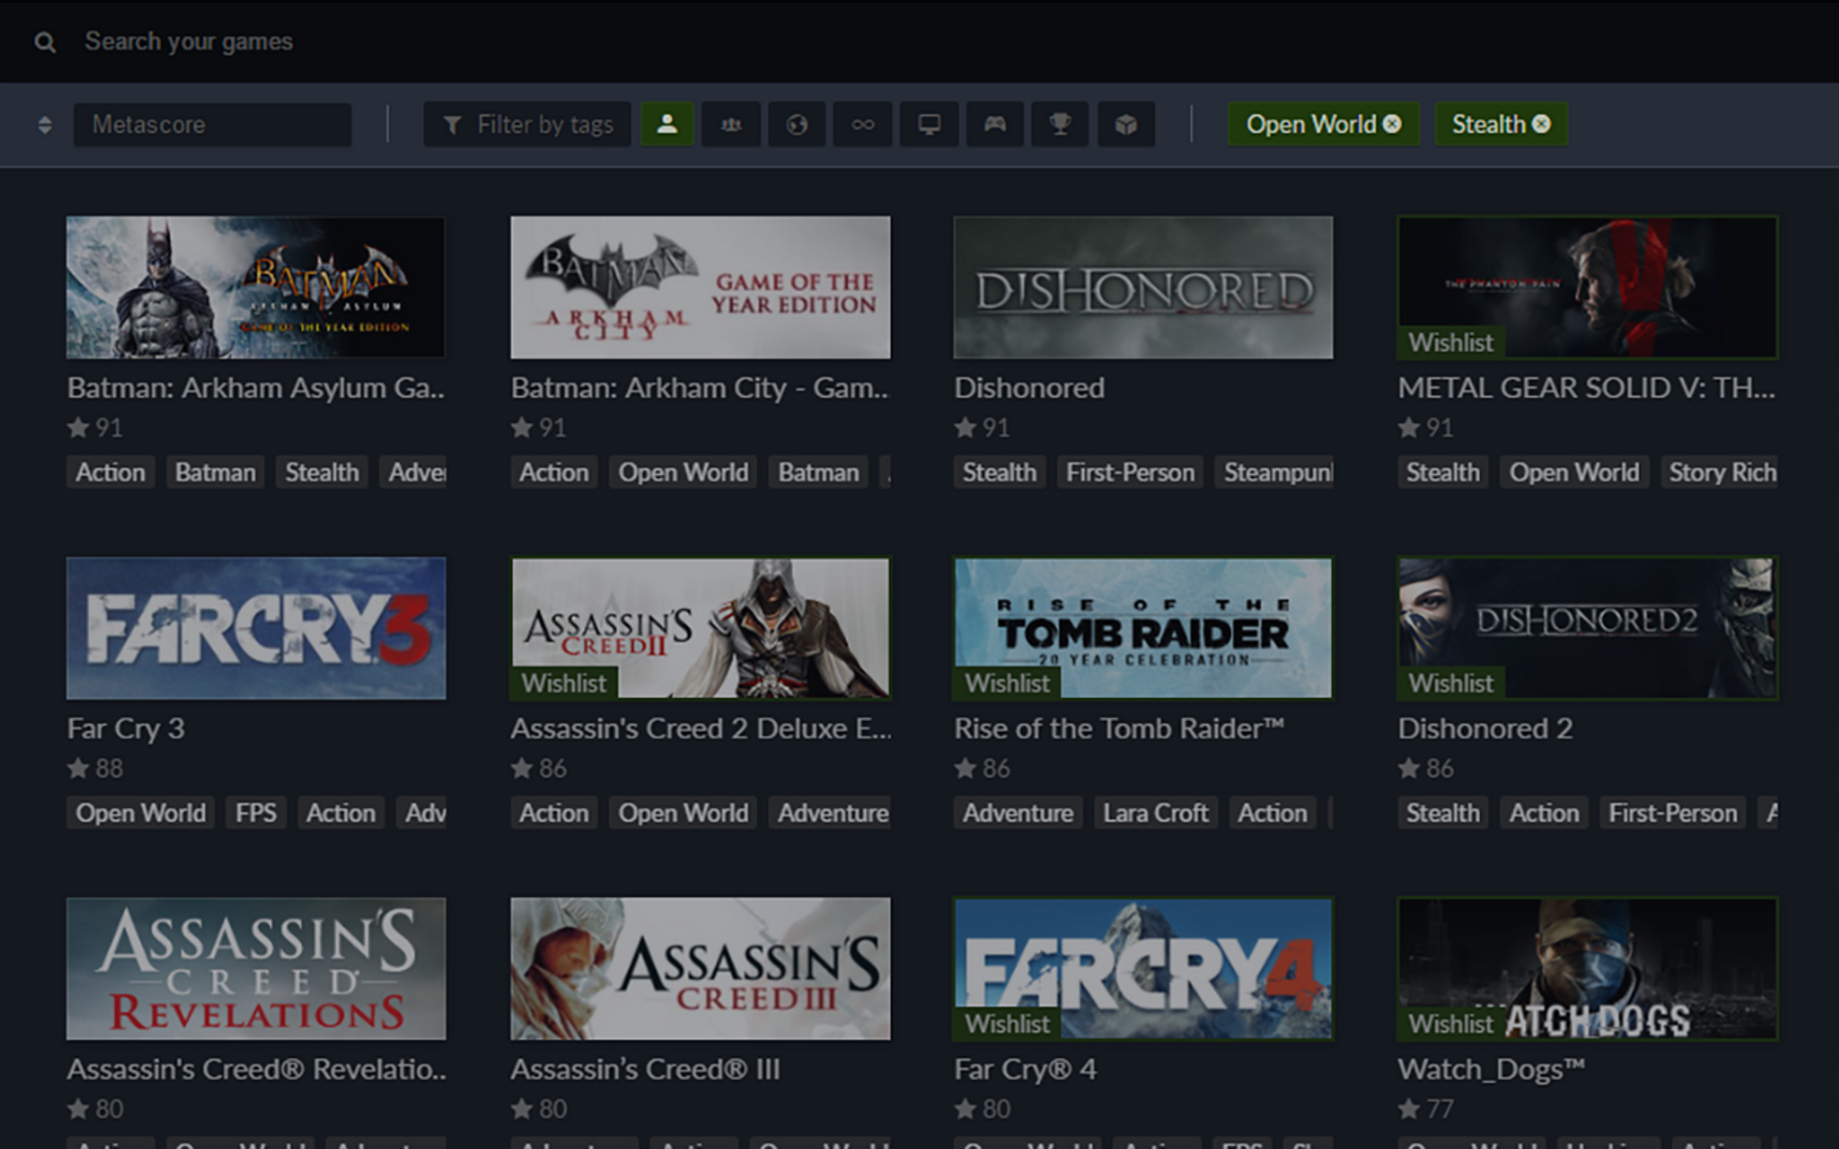Click Lara Croft tag under Tomb Raider
The height and width of the screenshot is (1149, 1839).
[1154, 813]
